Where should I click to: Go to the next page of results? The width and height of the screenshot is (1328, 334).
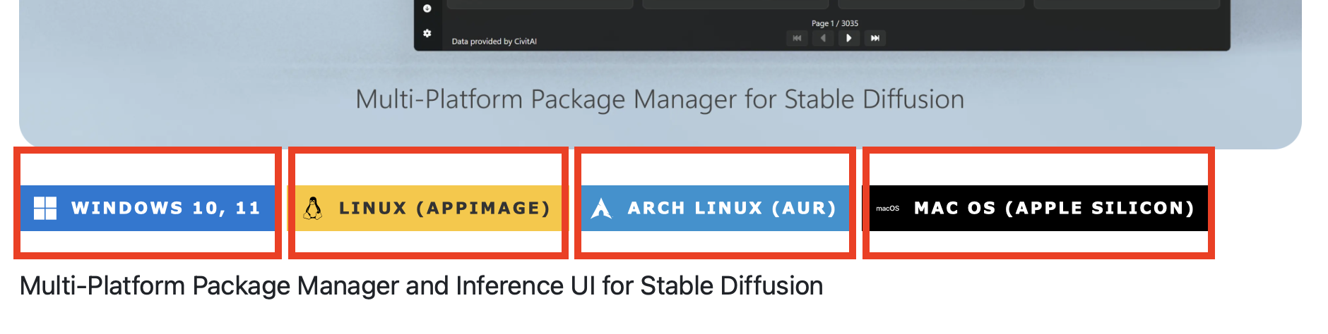tap(848, 38)
